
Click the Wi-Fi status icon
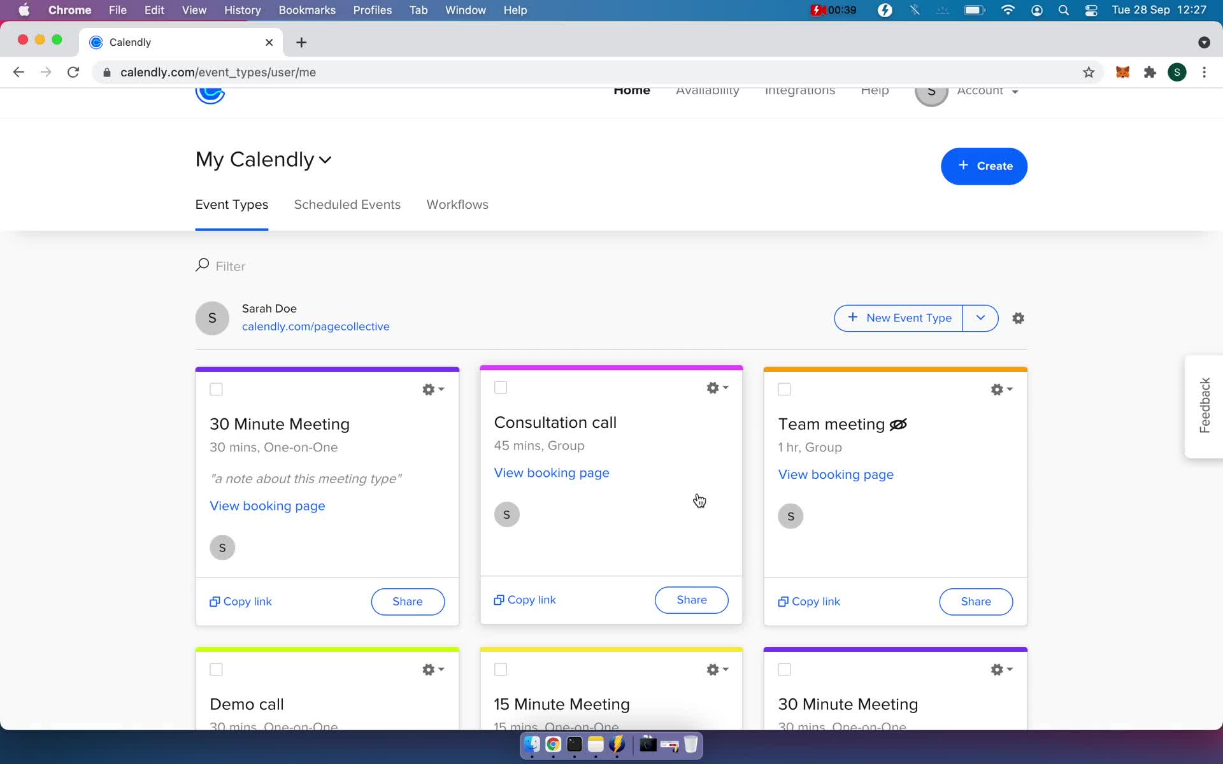[1008, 10]
